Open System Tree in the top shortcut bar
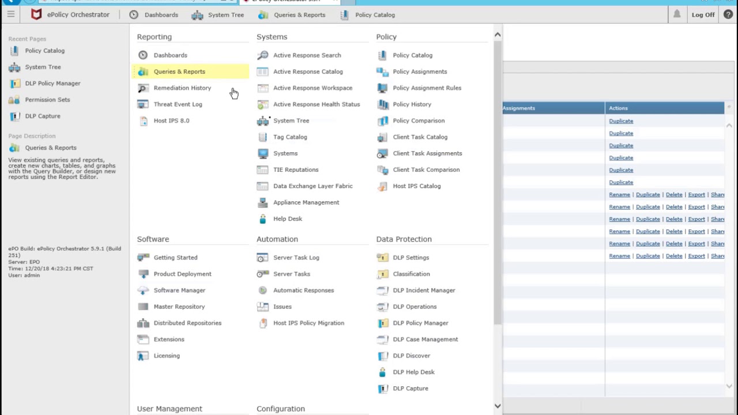Screen dimensions: 738x415 coord(218,15)
